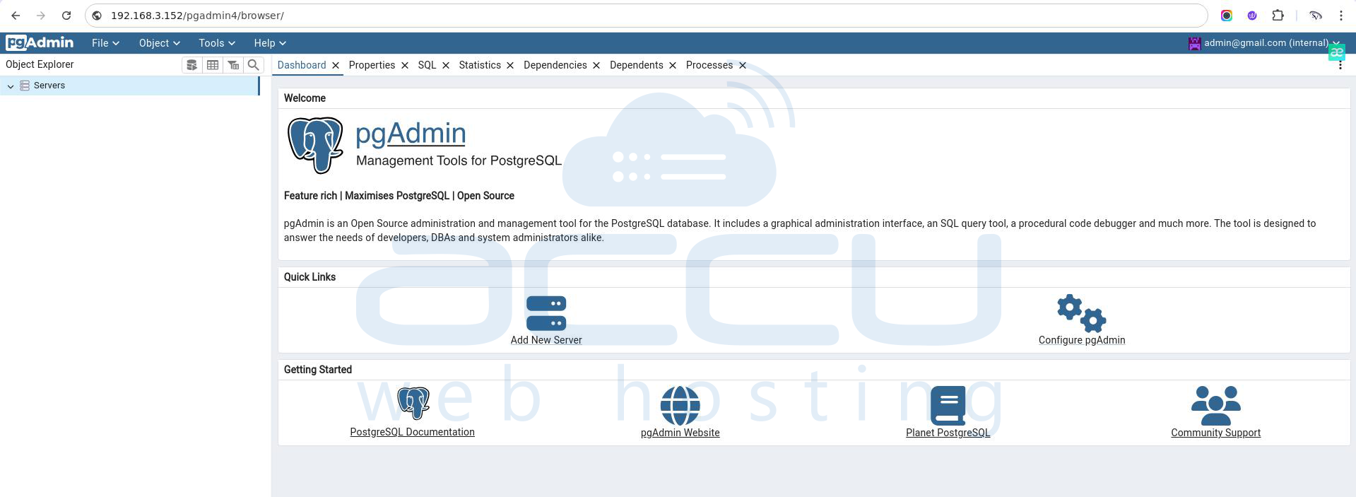Click the pgAdmin elephant logo in Welcome
The width and height of the screenshot is (1356, 497).
coord(315,145)
